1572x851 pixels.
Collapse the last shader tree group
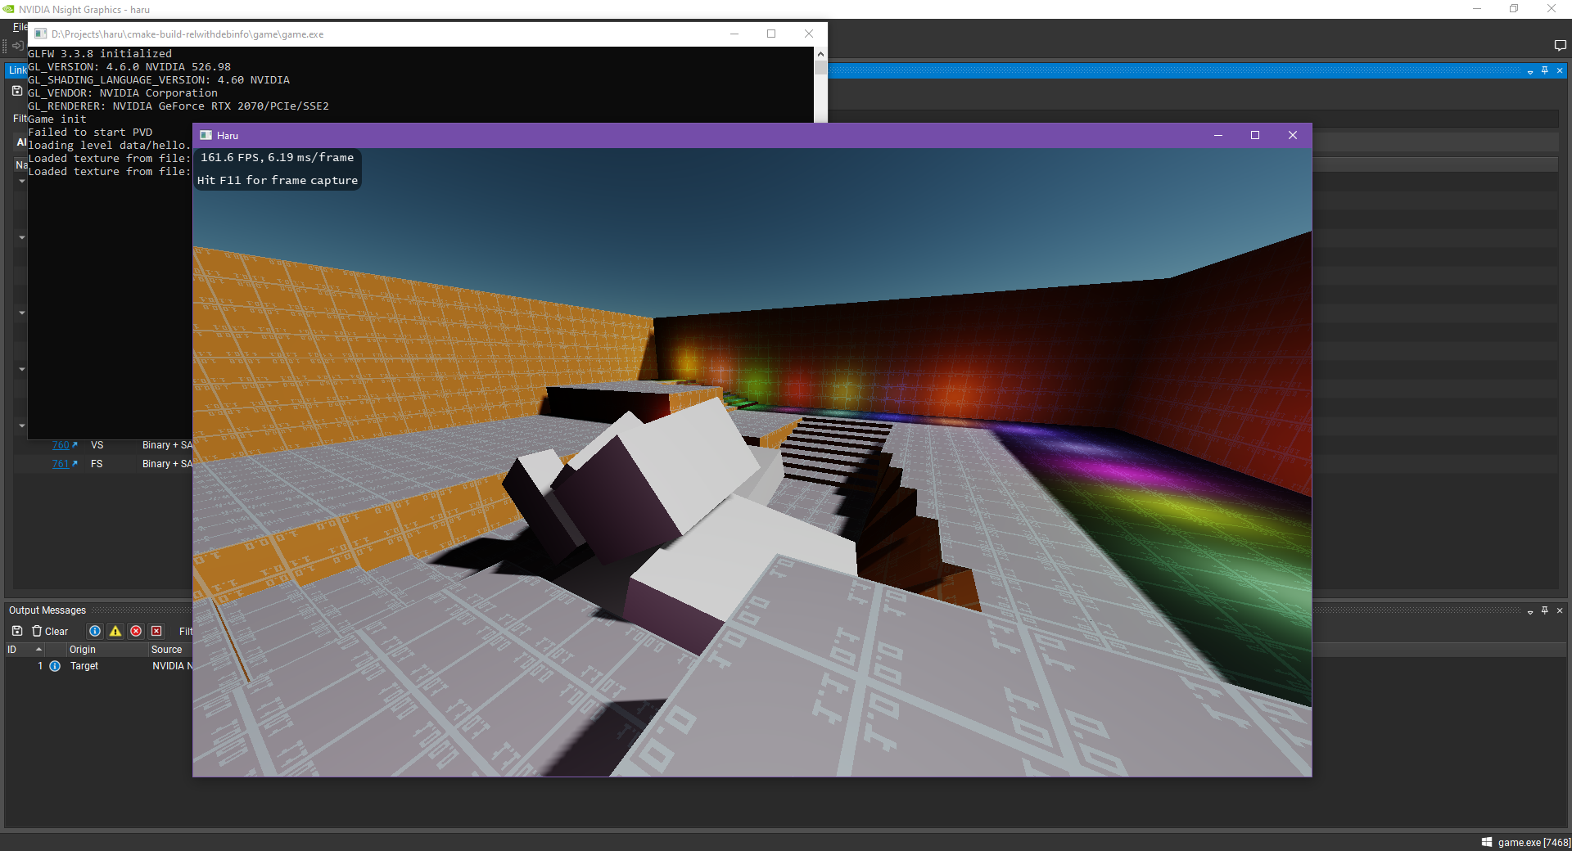click(x=22, y=425)
